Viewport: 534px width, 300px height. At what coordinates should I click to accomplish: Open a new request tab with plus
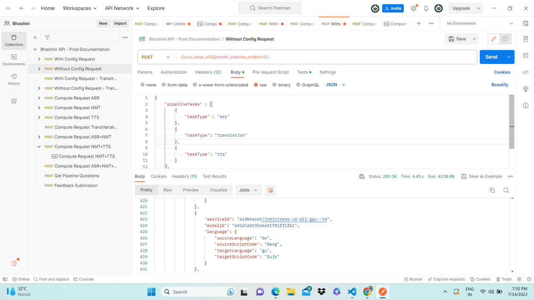click(x=419, y=24)
